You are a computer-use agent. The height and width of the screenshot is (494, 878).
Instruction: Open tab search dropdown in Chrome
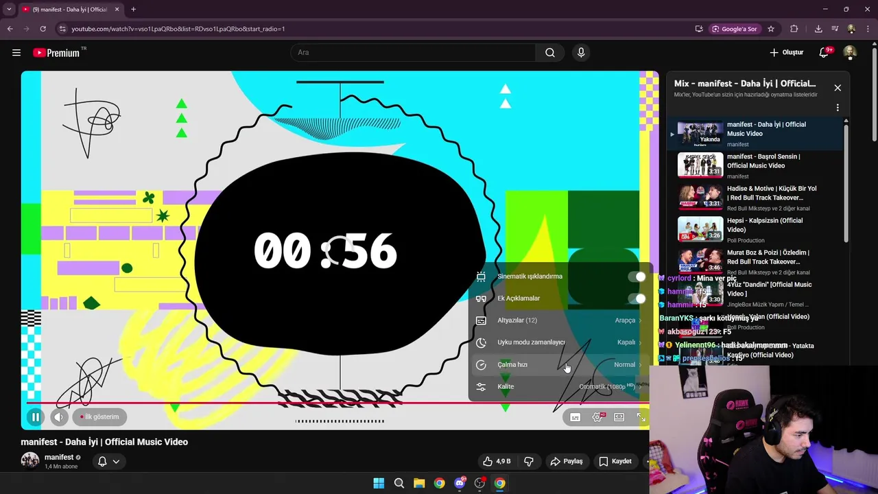click(9, 10)
